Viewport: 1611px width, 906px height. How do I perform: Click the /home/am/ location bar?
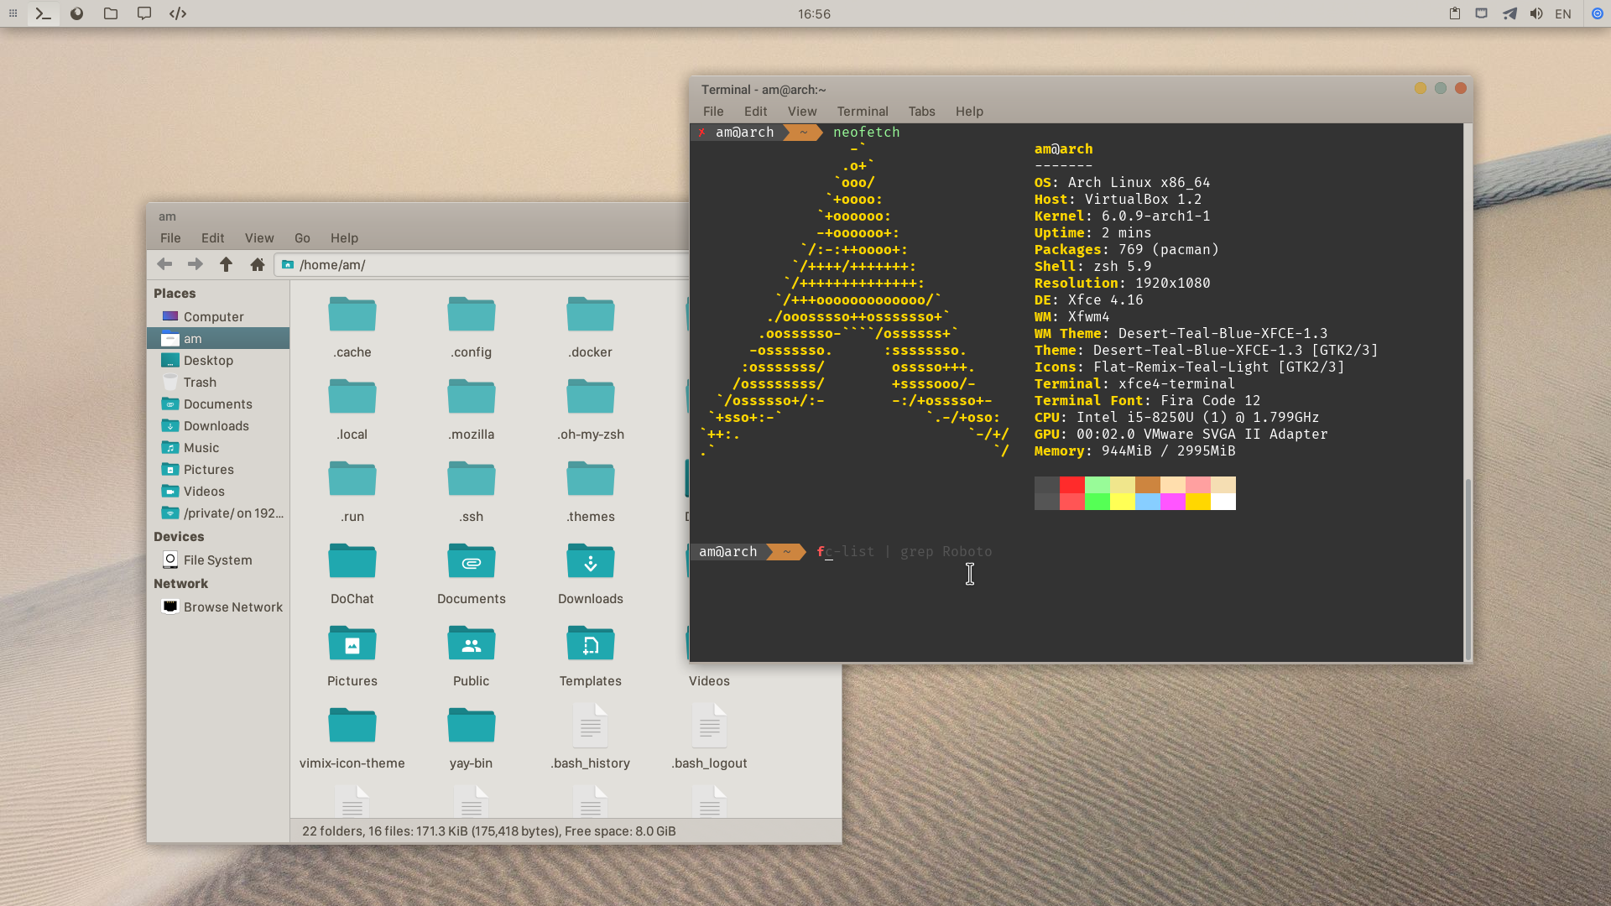point(482,264)
